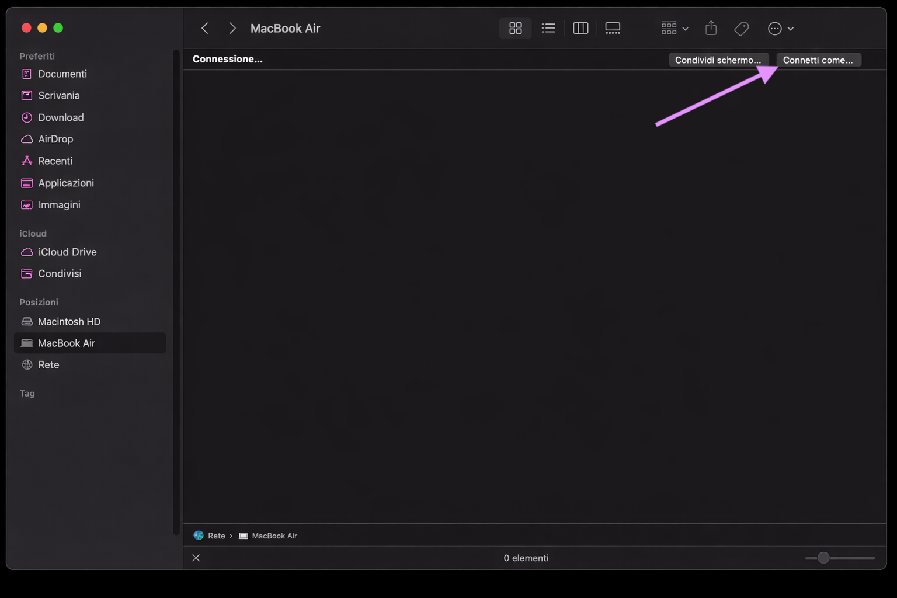Switch to list view
Image resolution: width=897 pixels, height=598 pixels.
tap(548, 27)
